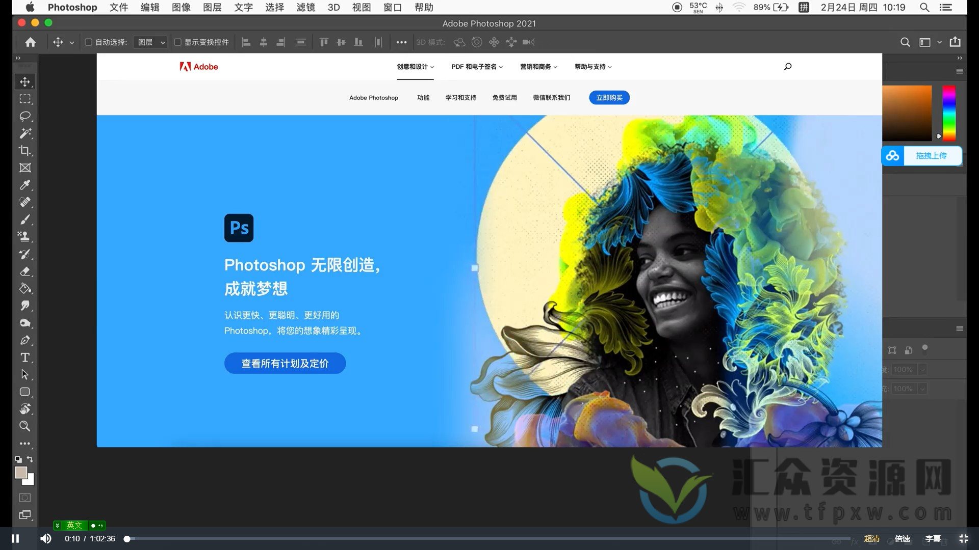The image size is (979, 550).
Task: Select the Crop tool
Action: pos(25,150)
